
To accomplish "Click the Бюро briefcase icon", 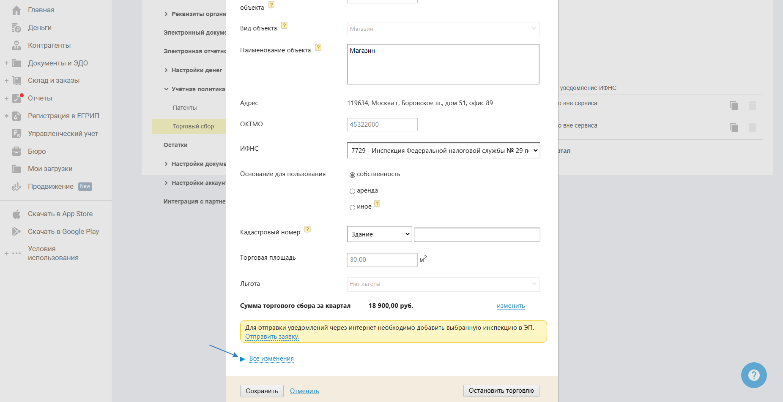I will click(x=16, y=151).
